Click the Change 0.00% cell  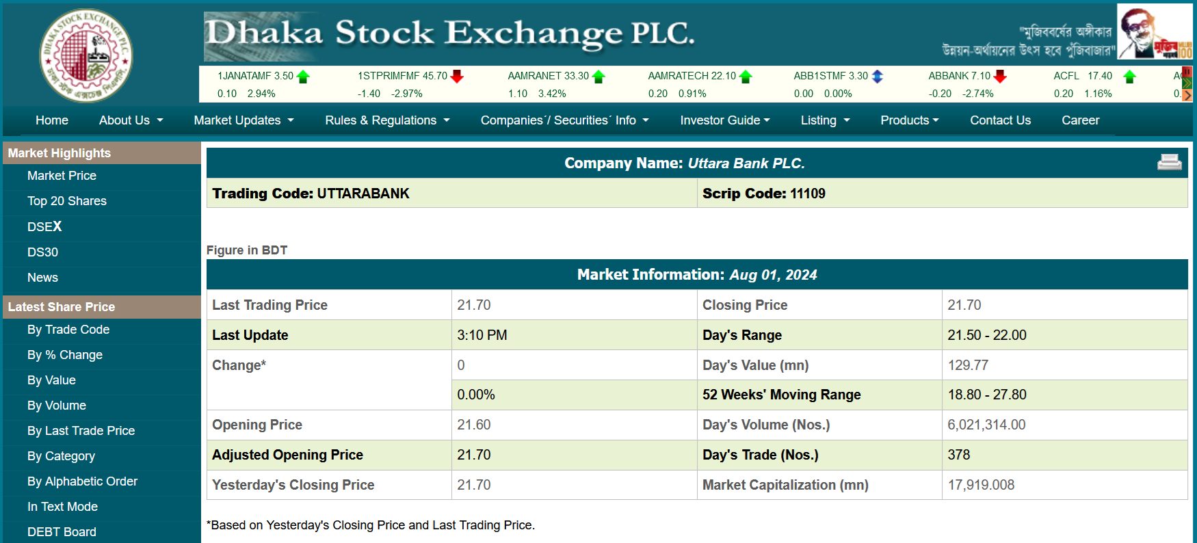point(574,395)
